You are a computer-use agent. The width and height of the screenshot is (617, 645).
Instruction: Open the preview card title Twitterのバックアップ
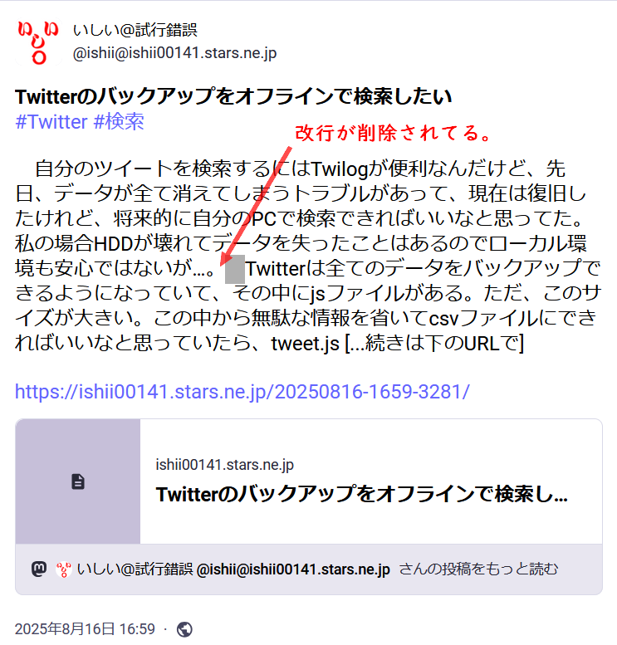pos(362,494)
